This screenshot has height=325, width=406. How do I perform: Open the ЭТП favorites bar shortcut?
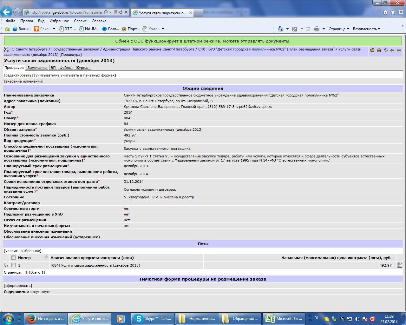pos(68,29)
